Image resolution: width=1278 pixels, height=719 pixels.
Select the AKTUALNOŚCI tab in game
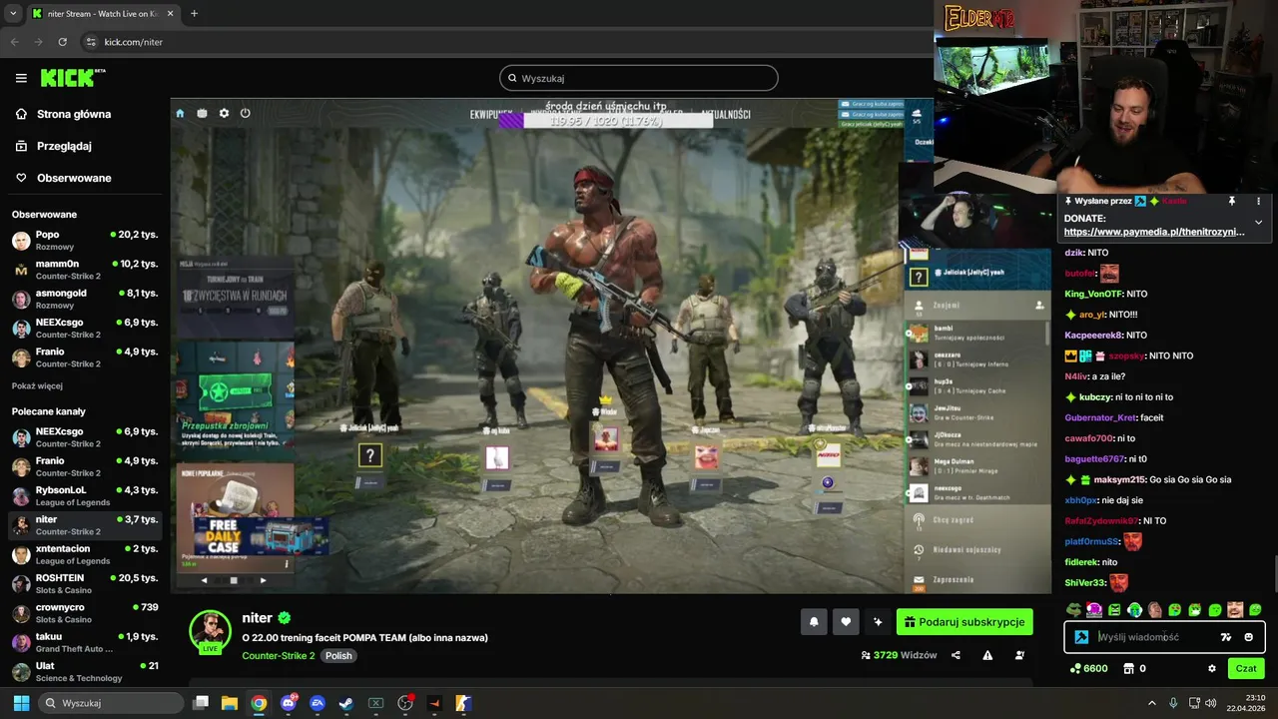click(x=725, y=114)
